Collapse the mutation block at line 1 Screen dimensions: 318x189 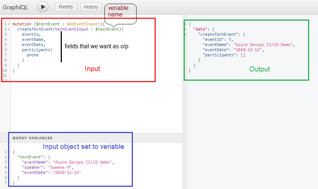click(x=9, y=24)
